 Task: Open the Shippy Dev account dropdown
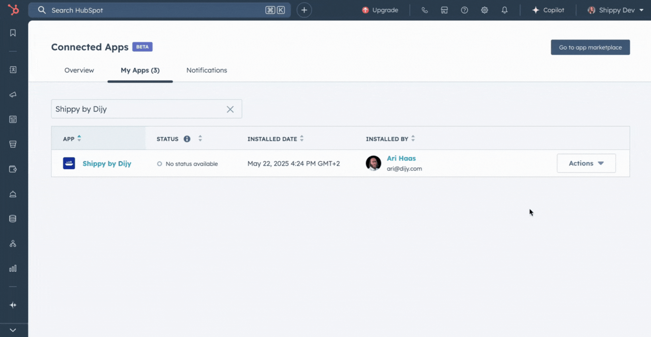(616, 10)
